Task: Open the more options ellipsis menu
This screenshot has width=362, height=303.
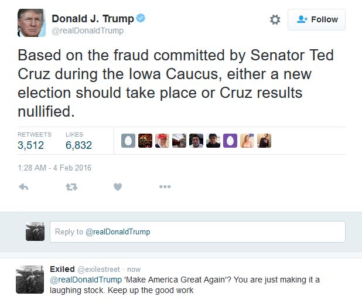Action: coord(165,187)
